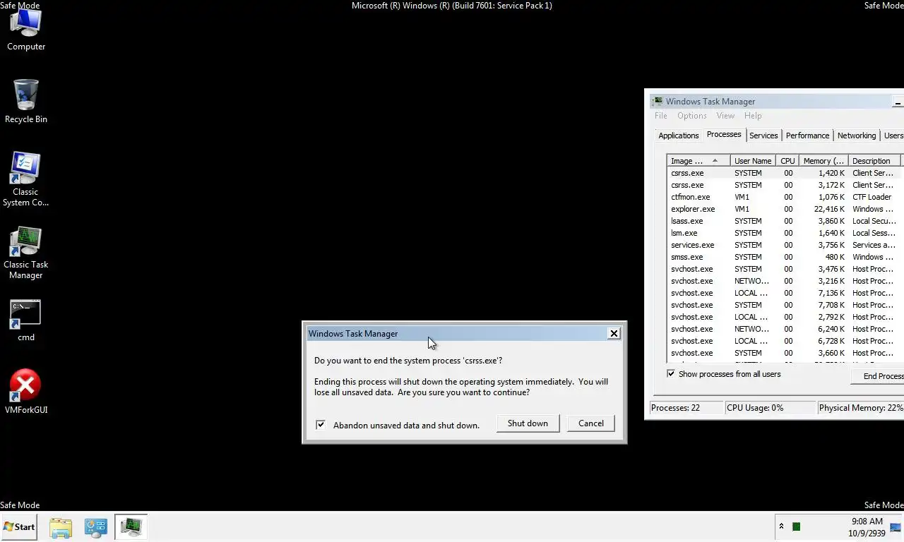904x542 pixels.
Task: Sort by Memory column header
Action: tap(823, 161)
